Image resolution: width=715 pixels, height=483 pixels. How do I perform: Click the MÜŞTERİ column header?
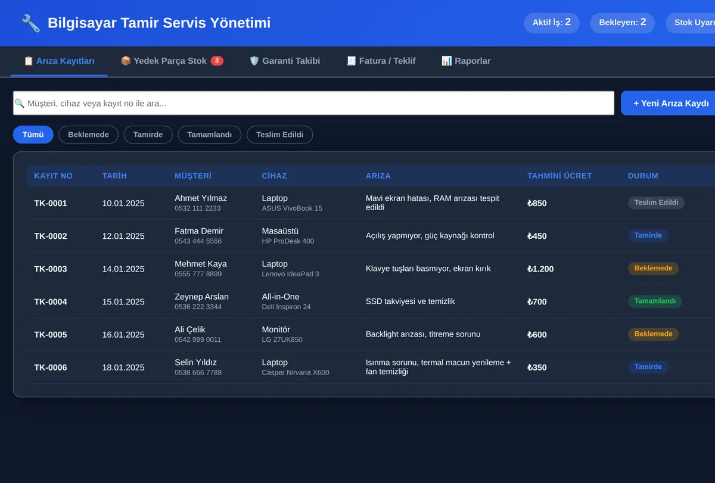(x=193, y=176)
